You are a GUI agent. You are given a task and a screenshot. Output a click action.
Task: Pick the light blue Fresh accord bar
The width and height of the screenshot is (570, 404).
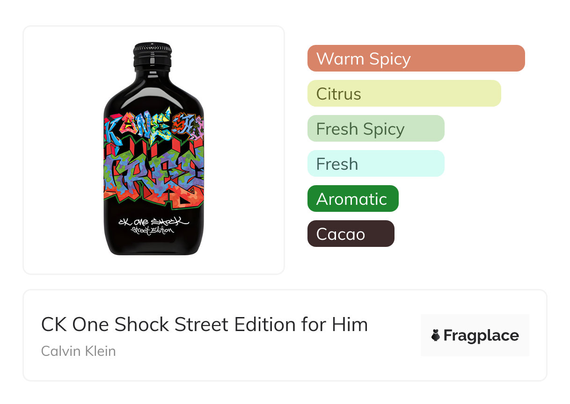click(375, 164)
